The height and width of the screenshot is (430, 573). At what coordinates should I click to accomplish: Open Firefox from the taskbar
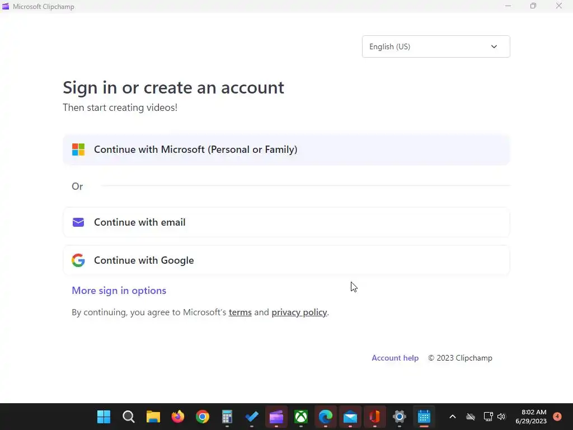coord(178,417)
